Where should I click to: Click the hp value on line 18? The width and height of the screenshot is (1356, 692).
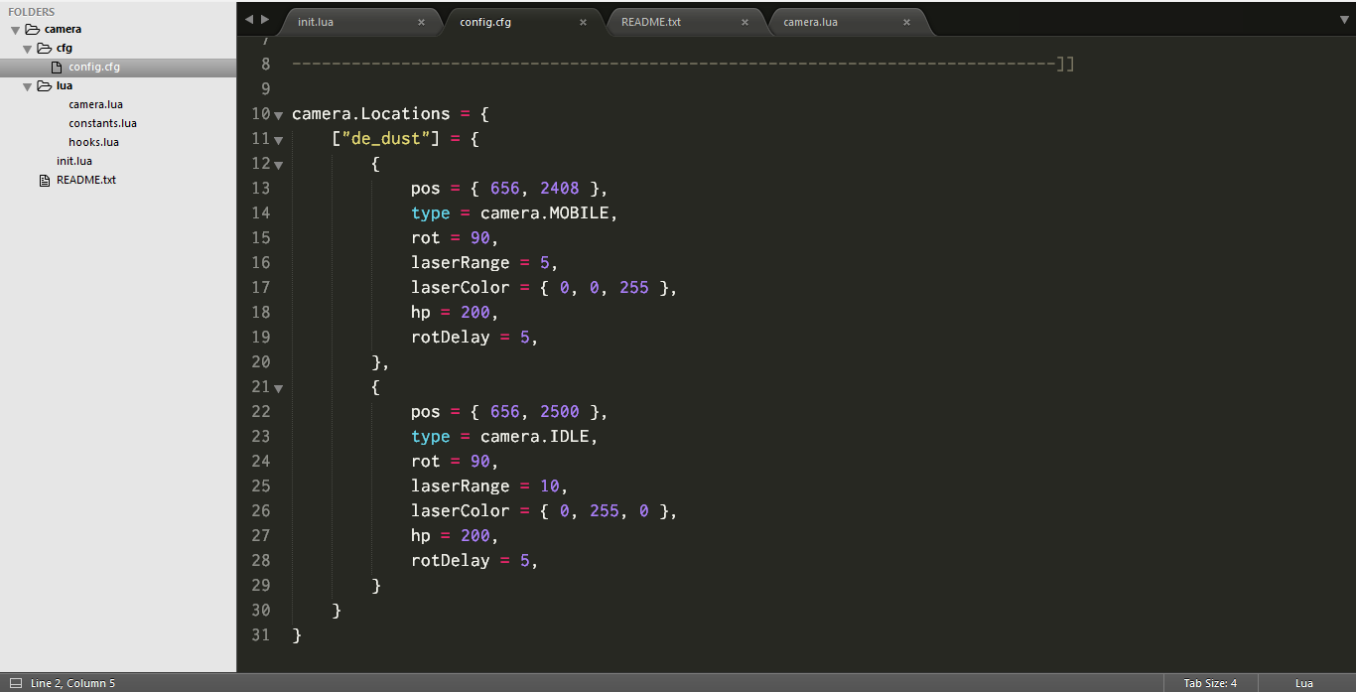[475, 312]
